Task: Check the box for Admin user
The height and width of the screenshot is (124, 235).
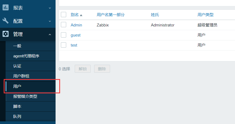Action: pyautogui.click(x=64, y=25)
